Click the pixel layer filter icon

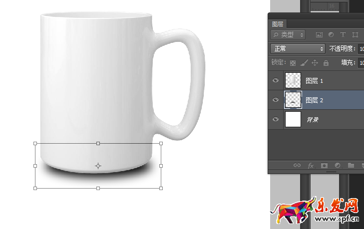pos(319,35)
